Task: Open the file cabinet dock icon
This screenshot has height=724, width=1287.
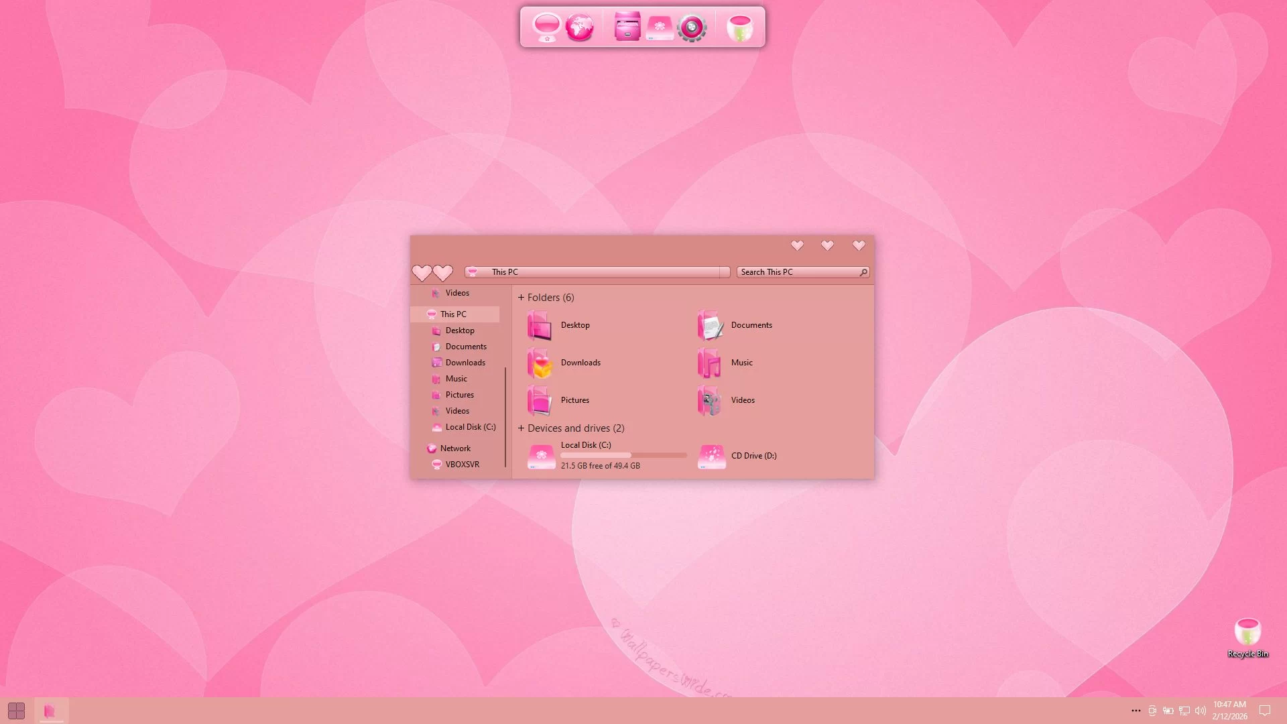Action: [627, 27]
